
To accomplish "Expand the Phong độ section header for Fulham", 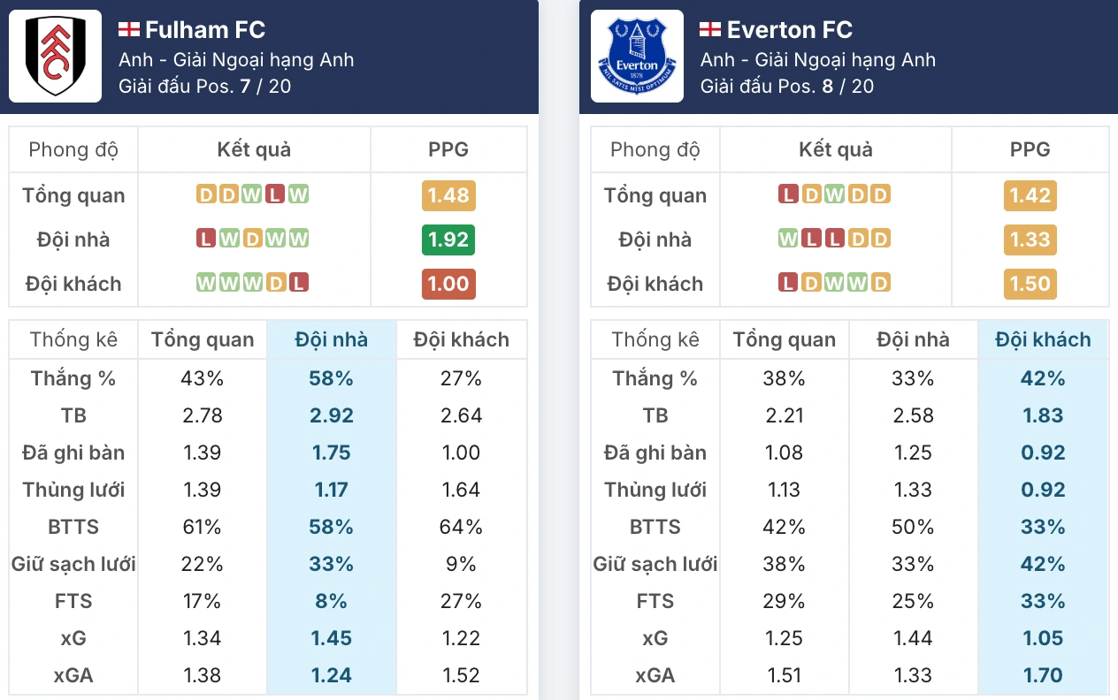I will click(x=73, y=149).
